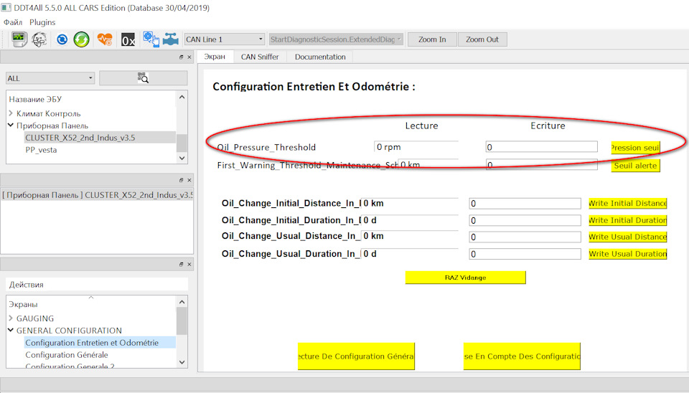
Task: Close the middle panel under the ECU list
Action: [189, 180]
